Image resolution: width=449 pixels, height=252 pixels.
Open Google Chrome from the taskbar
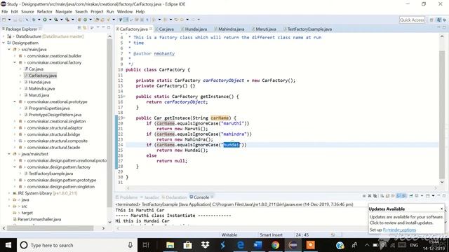(x=275, y=245)
